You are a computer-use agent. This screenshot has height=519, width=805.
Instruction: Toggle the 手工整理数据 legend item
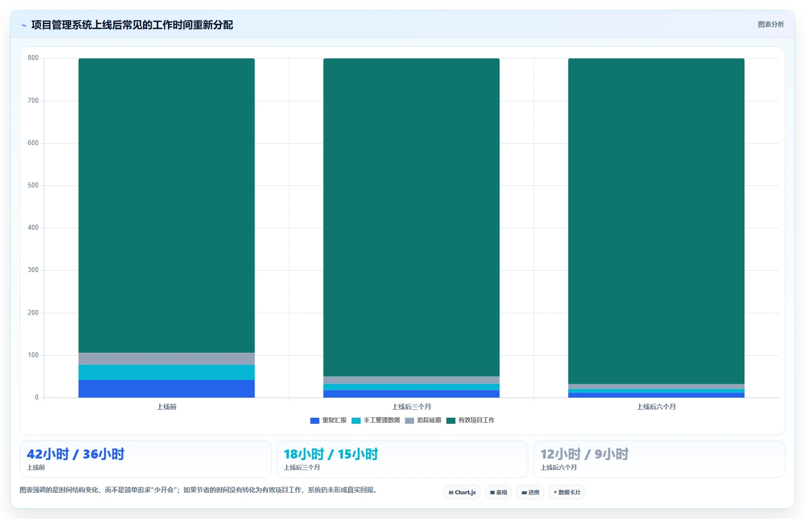pos(376,420)
